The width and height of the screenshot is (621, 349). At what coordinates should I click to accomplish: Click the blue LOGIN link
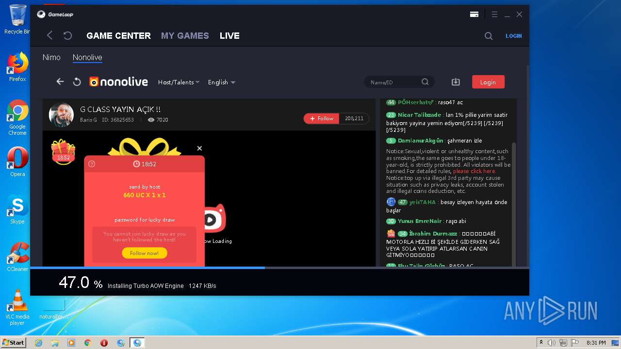pyautogui.click(x=514, y=36)
